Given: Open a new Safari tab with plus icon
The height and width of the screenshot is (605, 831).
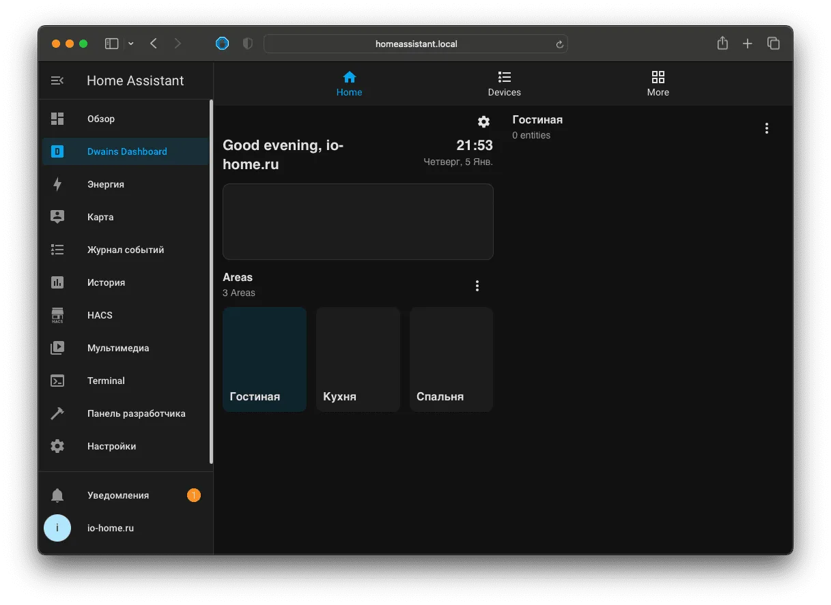Looking at the screenshot, I should click(748, 44).
